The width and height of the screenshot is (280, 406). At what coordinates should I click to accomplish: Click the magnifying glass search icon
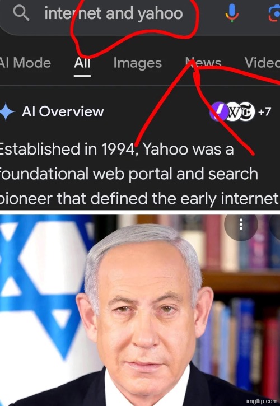pos(21,13)
